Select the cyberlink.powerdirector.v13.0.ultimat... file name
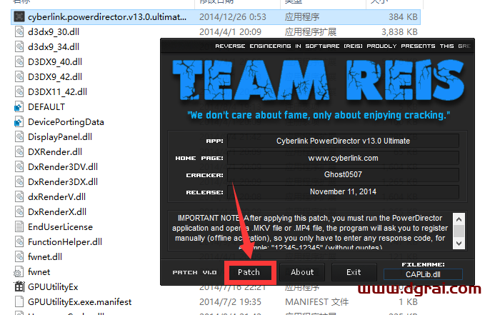500x315 pixels. click(107, 17)
